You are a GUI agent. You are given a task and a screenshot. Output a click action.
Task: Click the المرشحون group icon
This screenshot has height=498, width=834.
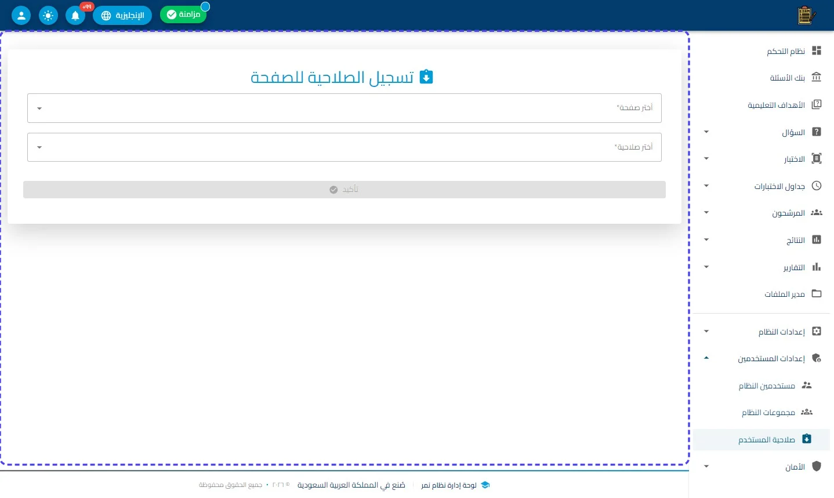point(817,212)
